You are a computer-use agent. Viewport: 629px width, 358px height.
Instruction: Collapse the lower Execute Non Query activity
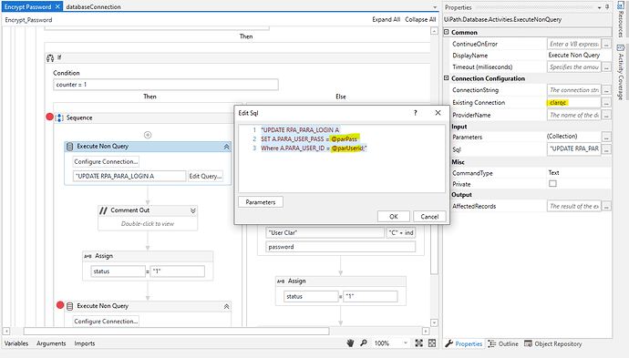click(x=226, y=307)
